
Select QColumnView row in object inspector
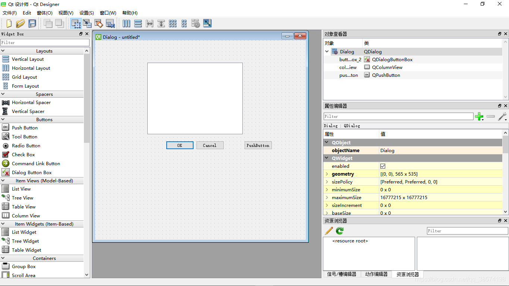413,67
